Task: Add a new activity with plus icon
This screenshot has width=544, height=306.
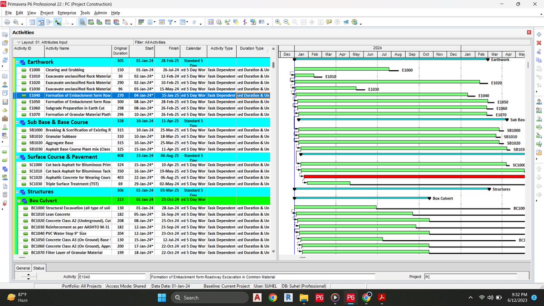Action: tap(539, 35)
